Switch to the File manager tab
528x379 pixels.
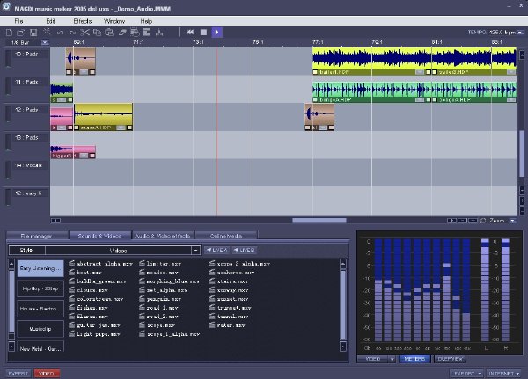[36, 236]
